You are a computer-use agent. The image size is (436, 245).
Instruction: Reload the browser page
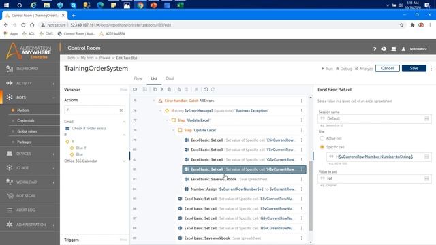click(x=23, y=25)
